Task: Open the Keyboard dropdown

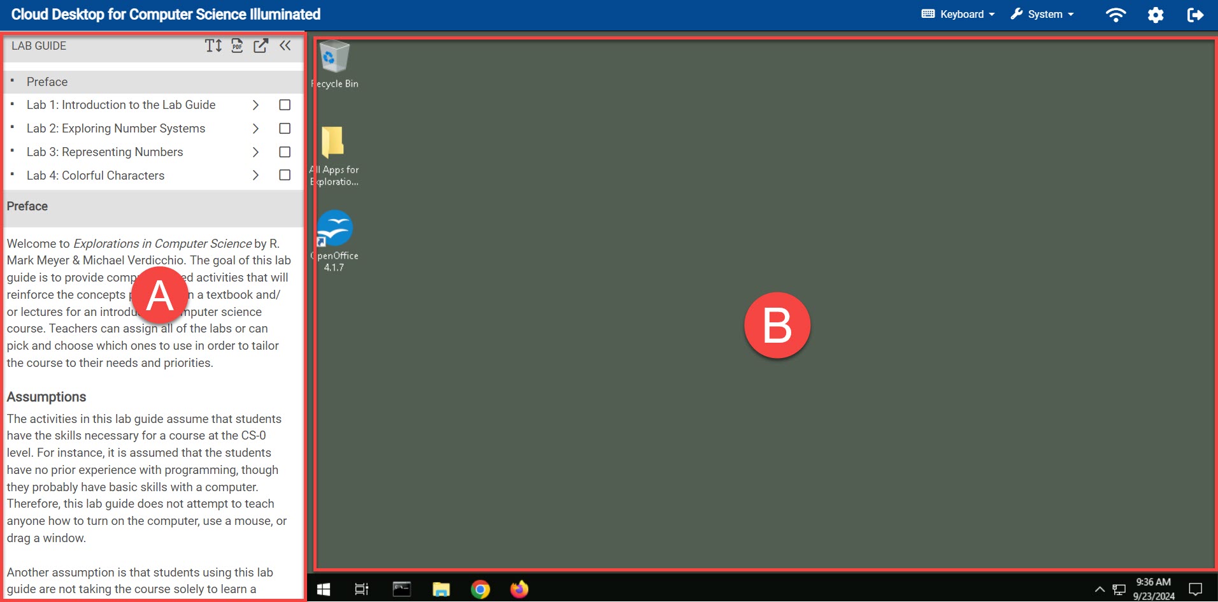Action: (957, 14)
